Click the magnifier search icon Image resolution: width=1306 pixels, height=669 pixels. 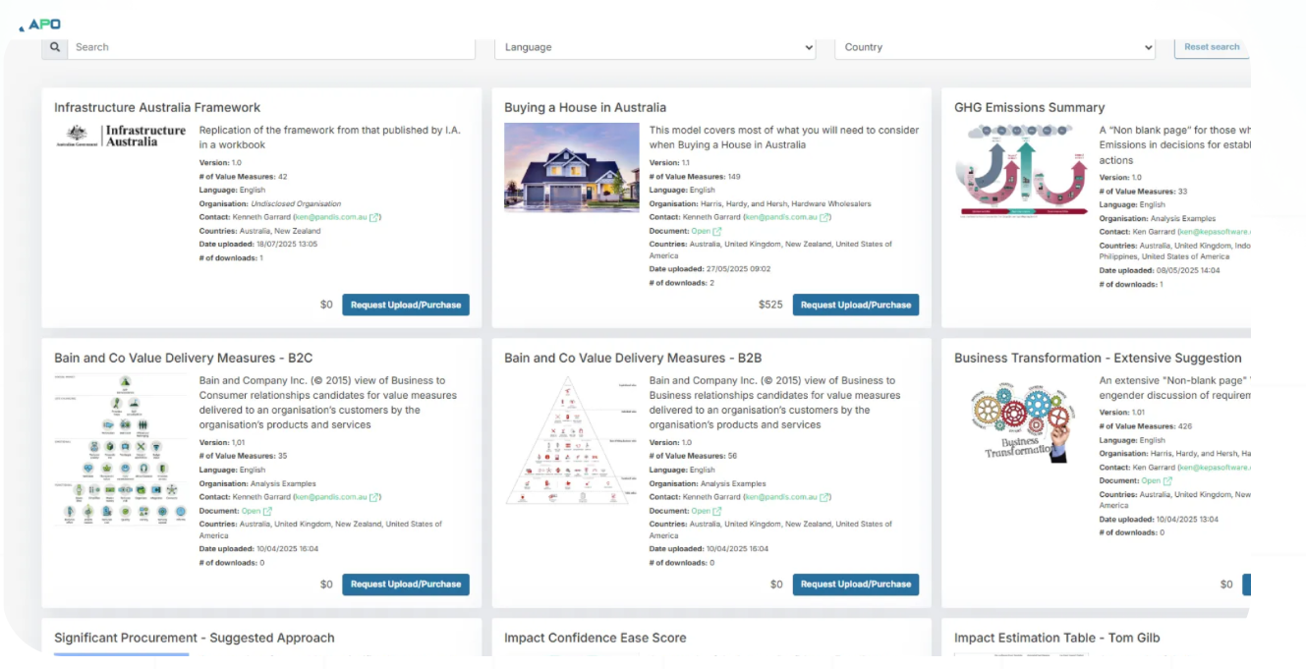(x=54, y=47)
